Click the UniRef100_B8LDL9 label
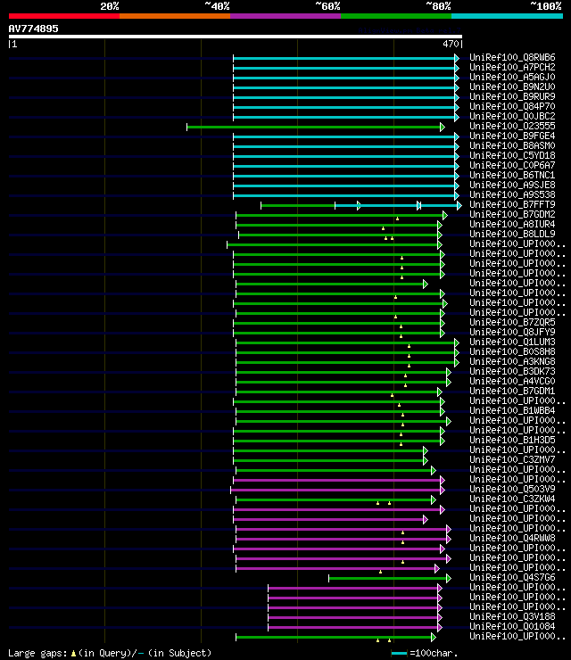The image size is (571, 660). point(512,234)
